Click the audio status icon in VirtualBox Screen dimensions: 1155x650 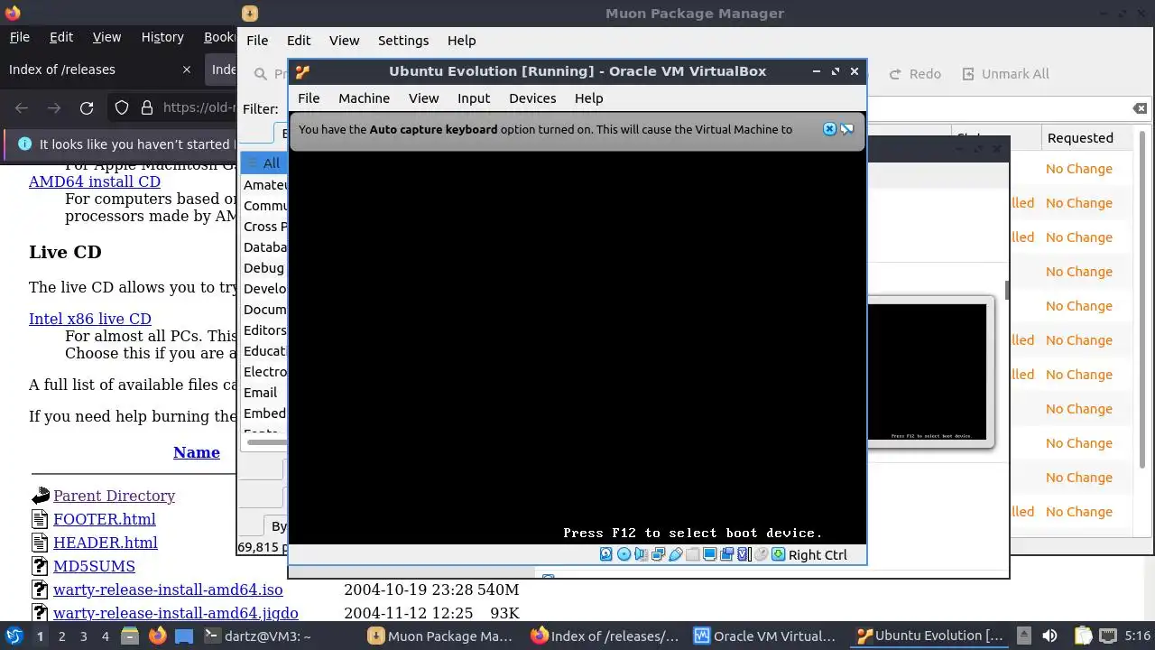tap(641, 554)
